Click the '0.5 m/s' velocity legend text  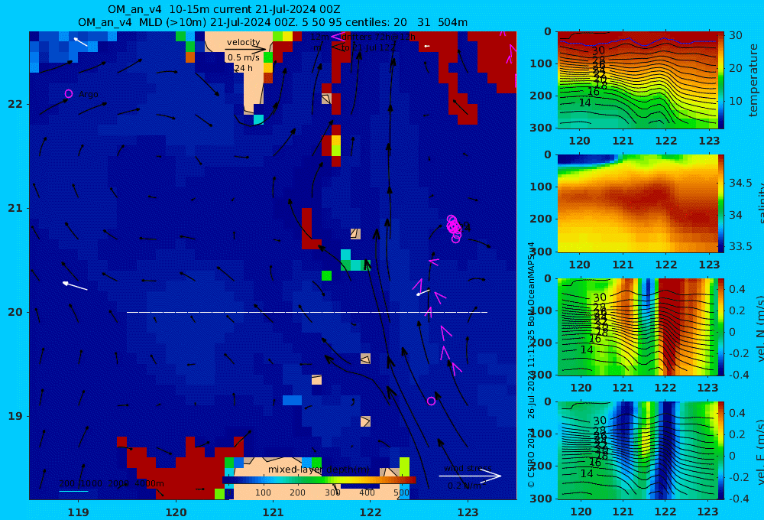244,57
